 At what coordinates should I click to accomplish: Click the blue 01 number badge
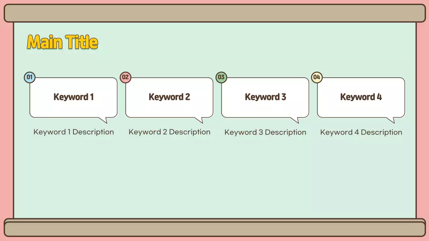(29, 78)
